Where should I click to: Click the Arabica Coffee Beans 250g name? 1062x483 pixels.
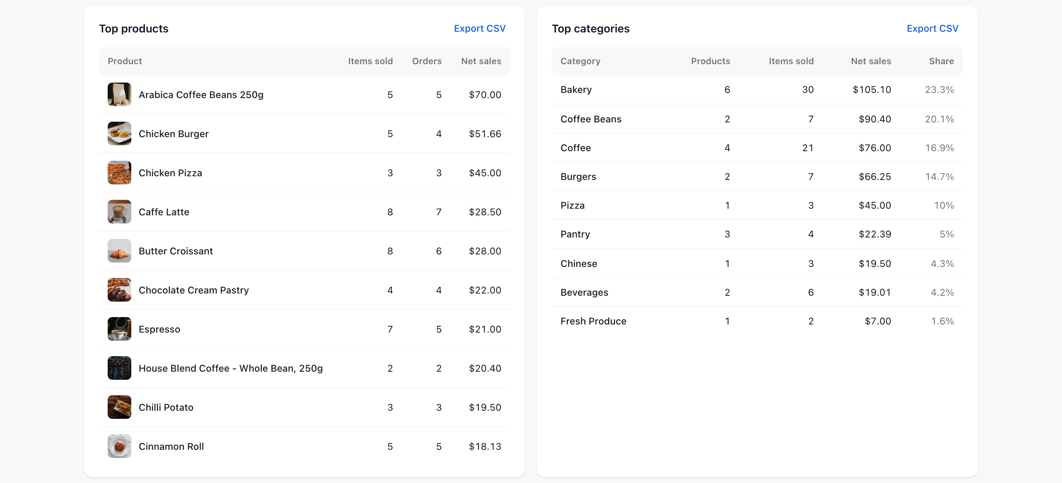coord(201,95)
